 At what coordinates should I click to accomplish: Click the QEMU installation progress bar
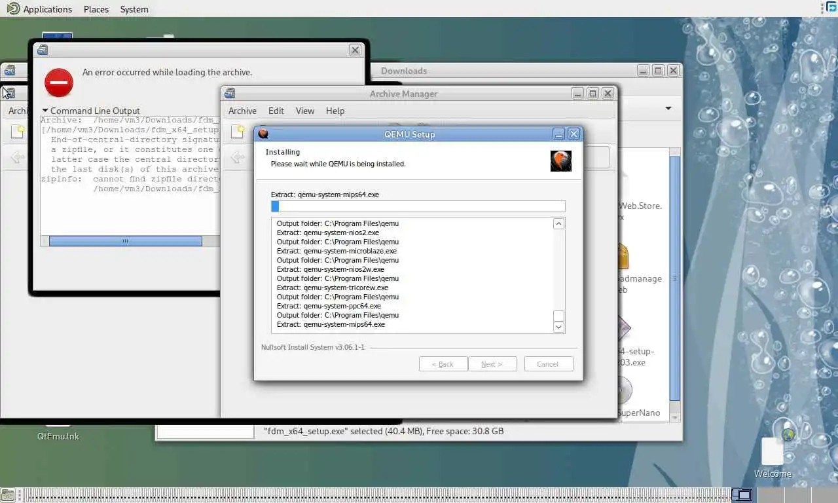pyautogui.click(x=418, y=206)
